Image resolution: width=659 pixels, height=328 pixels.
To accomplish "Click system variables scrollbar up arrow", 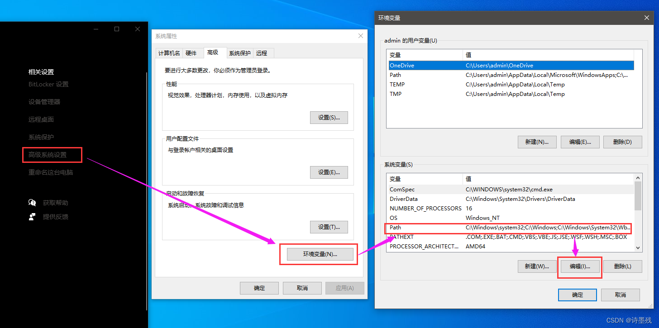I will point(638,178).
